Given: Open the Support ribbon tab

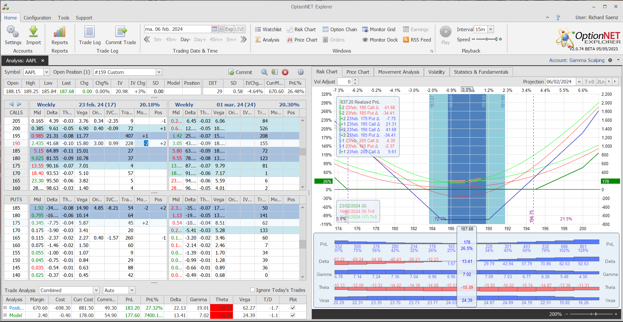Looking at the screenshot, I should click(84, 18).
